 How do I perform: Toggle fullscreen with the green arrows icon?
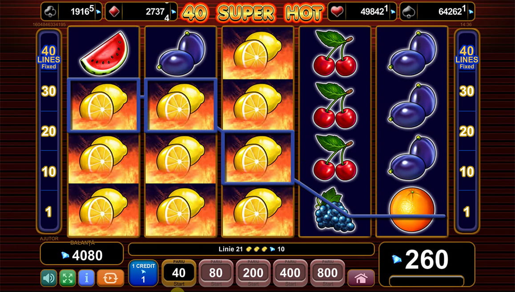[x=68, y=278]
